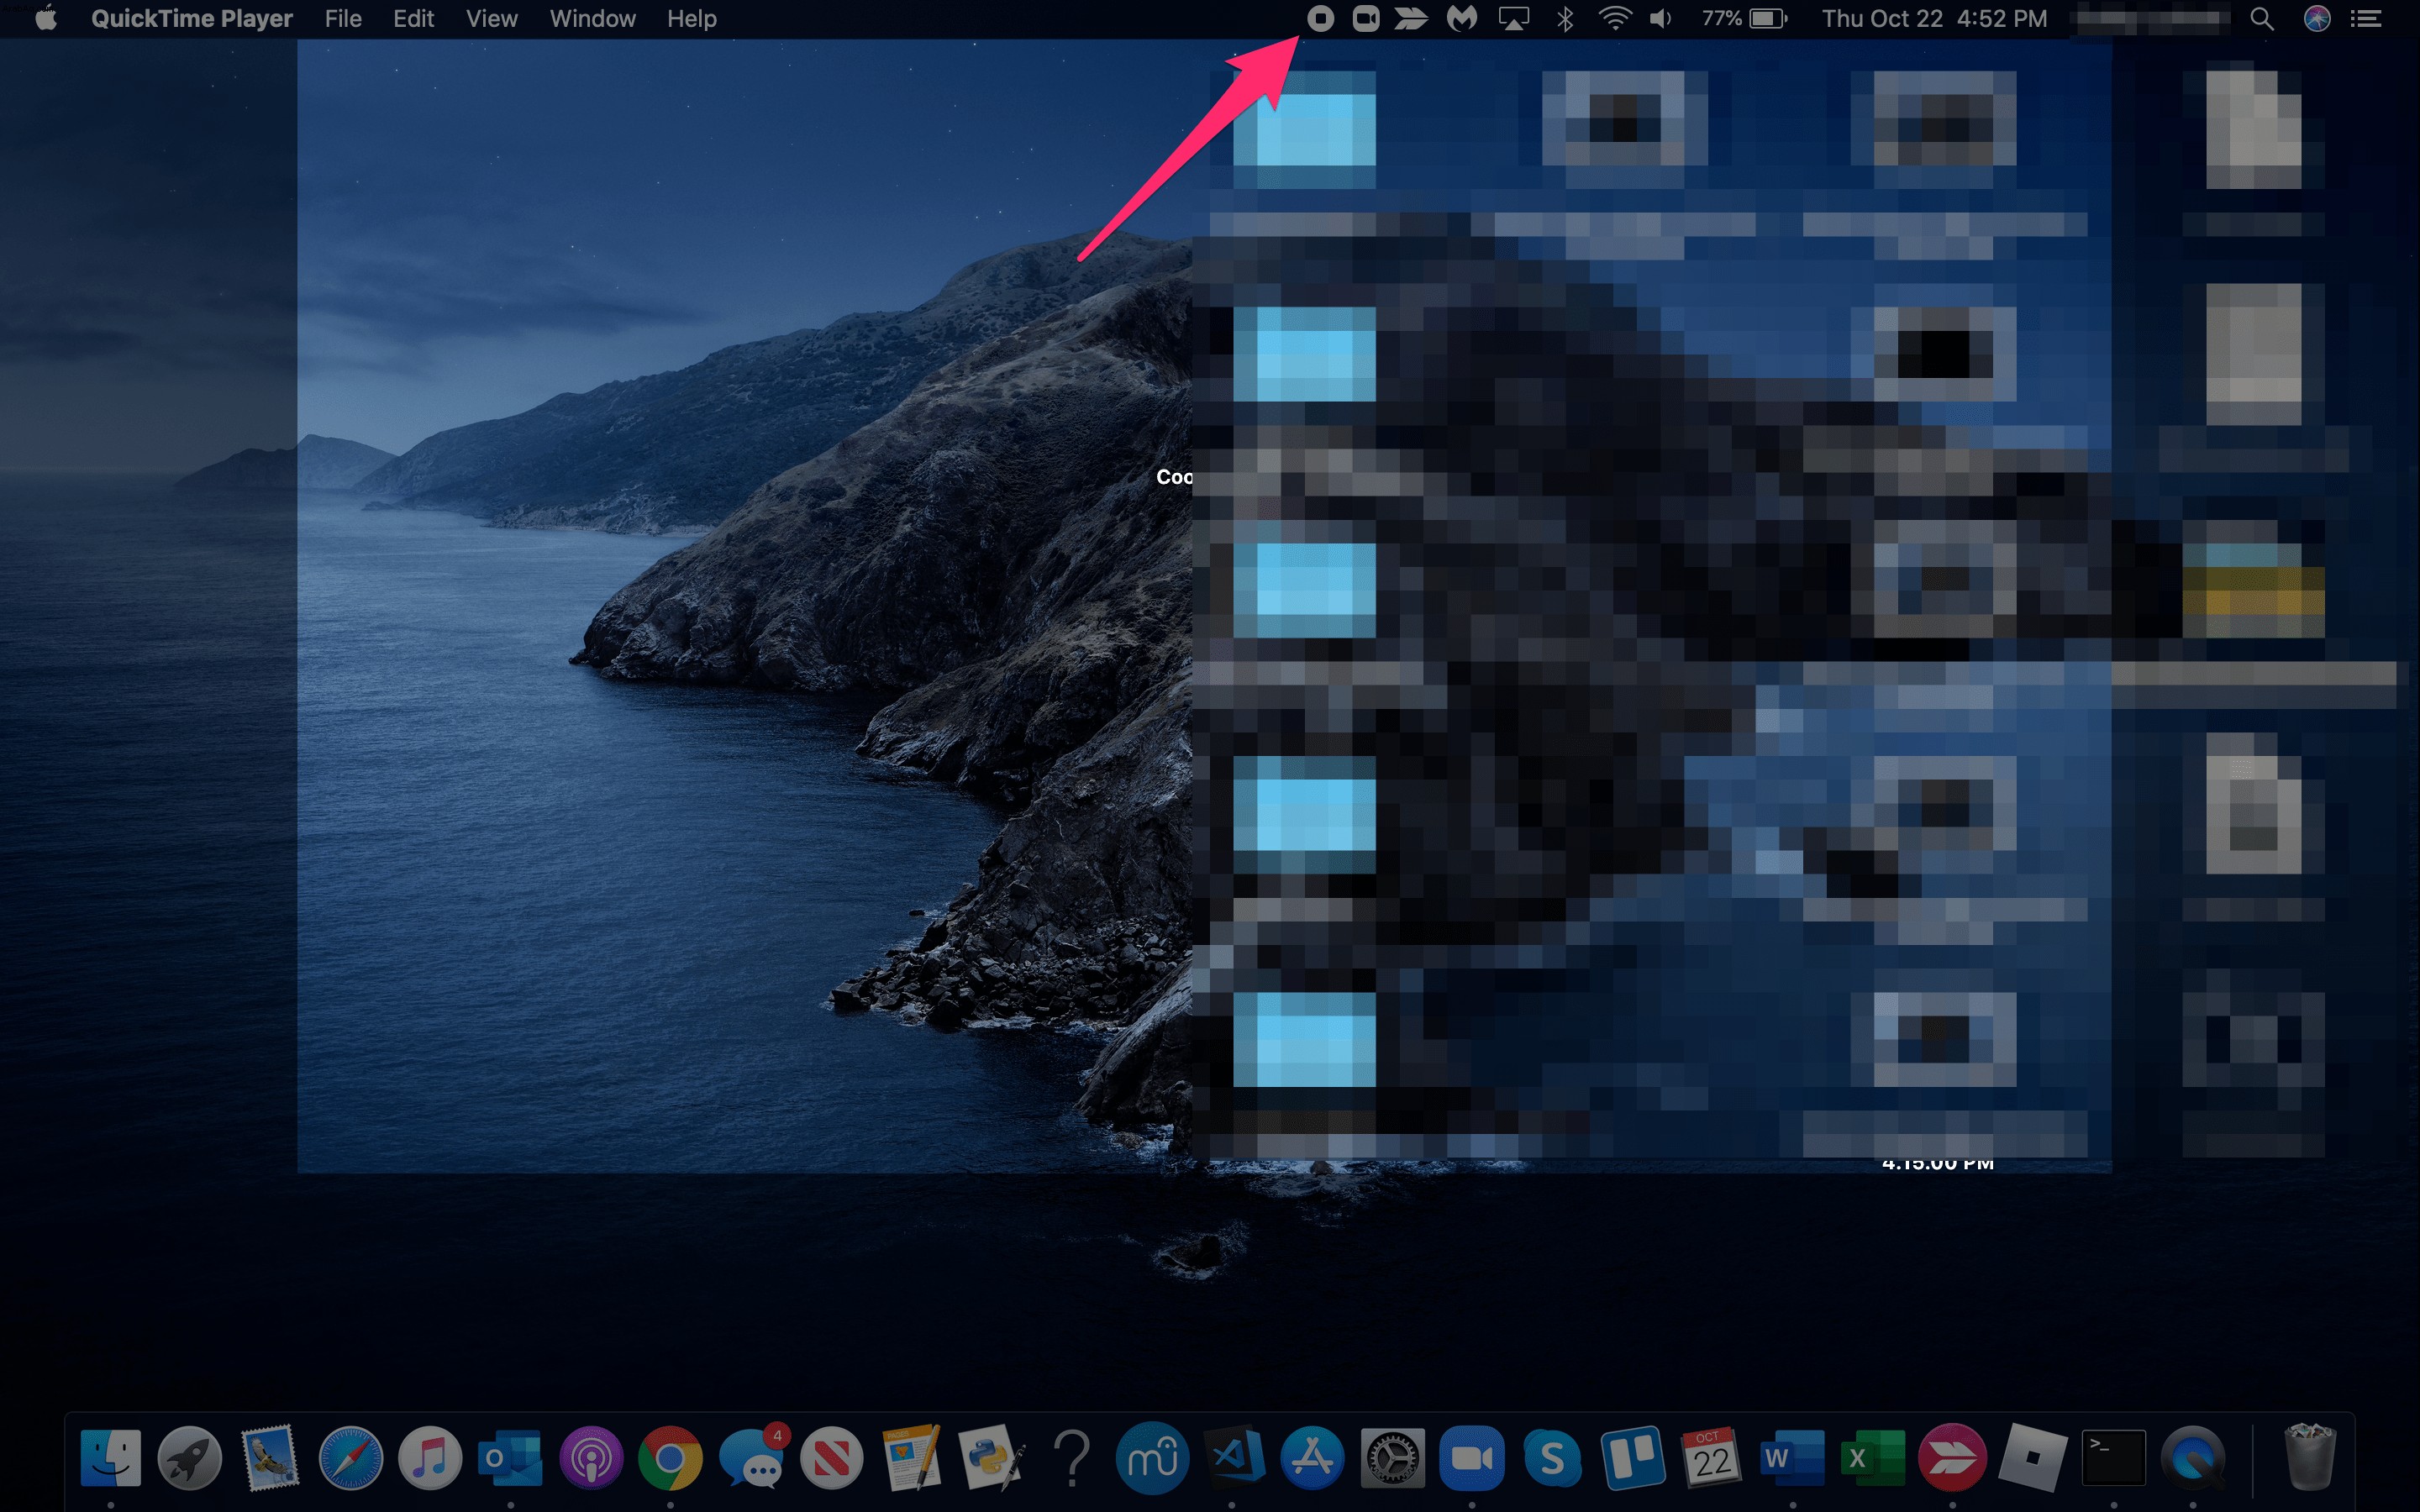Open the Edit menu
The image size is (2420, 1512).
pyautogui.click(x=413, y=18)
